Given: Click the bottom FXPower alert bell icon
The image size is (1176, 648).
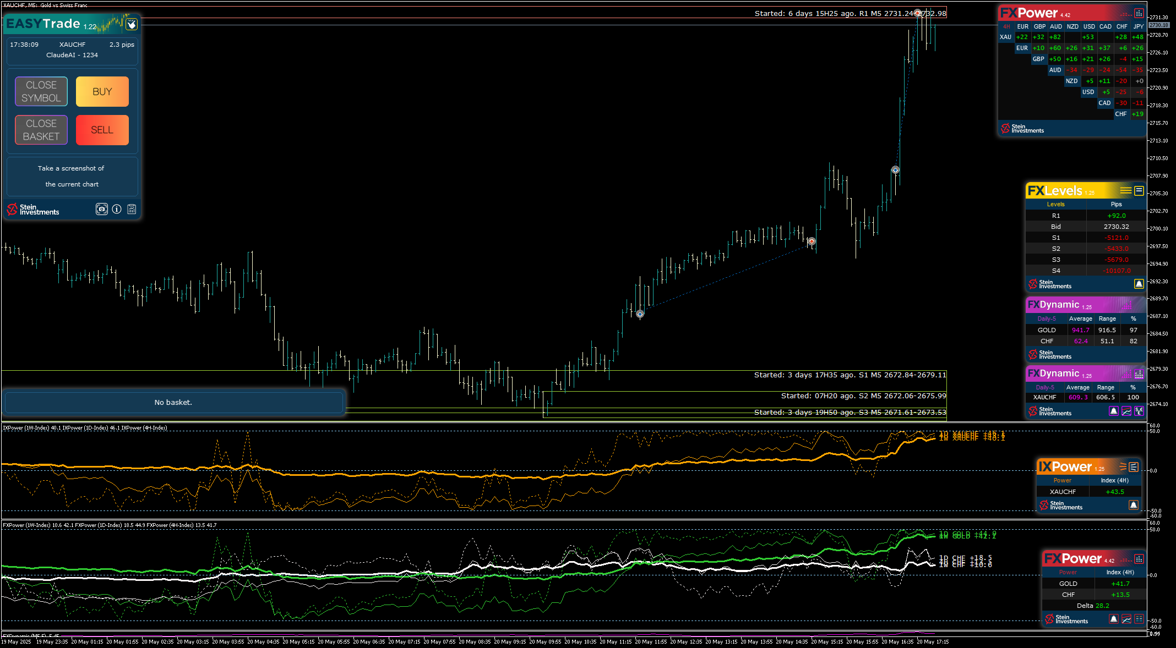Looking at the screenshot, I should pyautogui.click(x=1113, y=619).
